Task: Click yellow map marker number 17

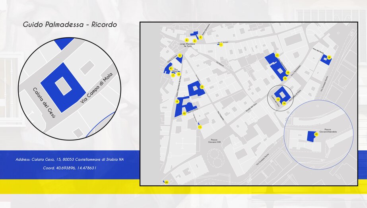Action: click(x=277, y=55)
